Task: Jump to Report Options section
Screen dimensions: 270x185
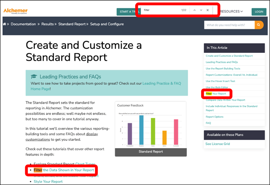Action: [215, 117]
